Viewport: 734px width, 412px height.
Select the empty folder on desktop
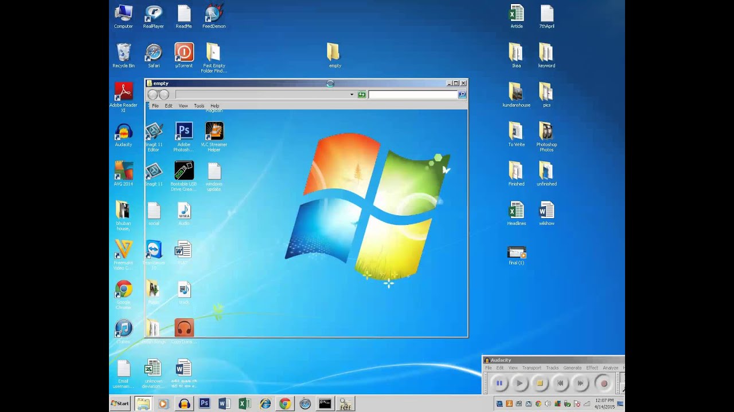[334, 56]
